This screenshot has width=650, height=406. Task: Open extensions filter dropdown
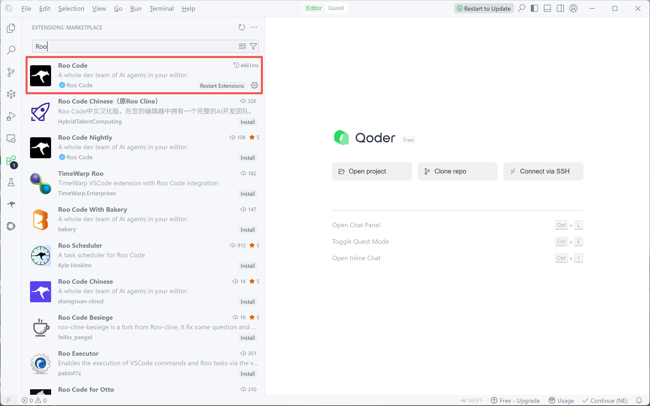click(253, 46)
